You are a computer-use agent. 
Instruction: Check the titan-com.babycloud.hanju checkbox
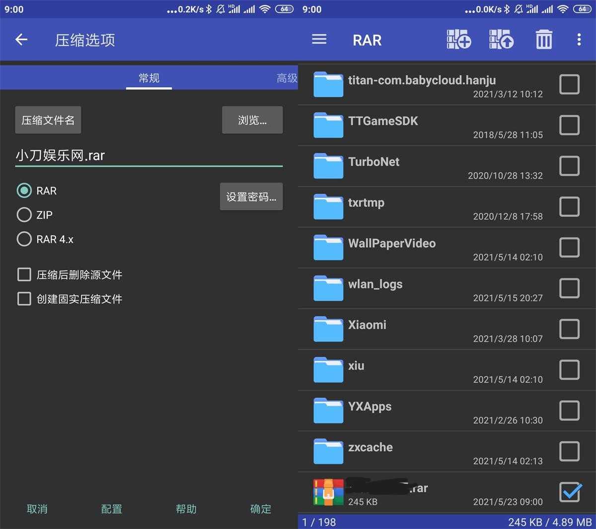click(x=569, y=84)
